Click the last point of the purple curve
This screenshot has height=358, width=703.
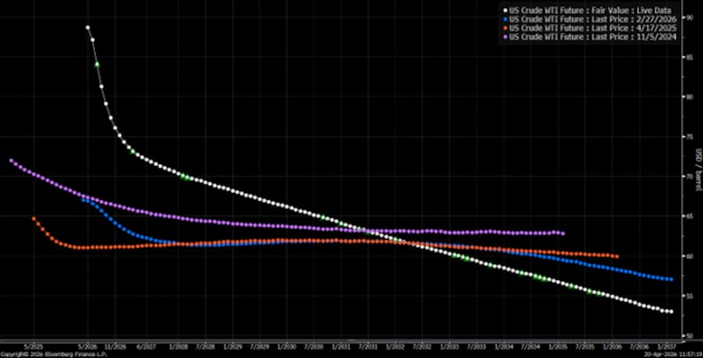tap(562, 233)
